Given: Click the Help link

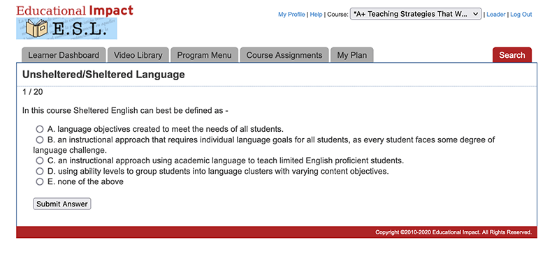Looking at the screenshot, I should pyautogui.click(x=316, y=15).
